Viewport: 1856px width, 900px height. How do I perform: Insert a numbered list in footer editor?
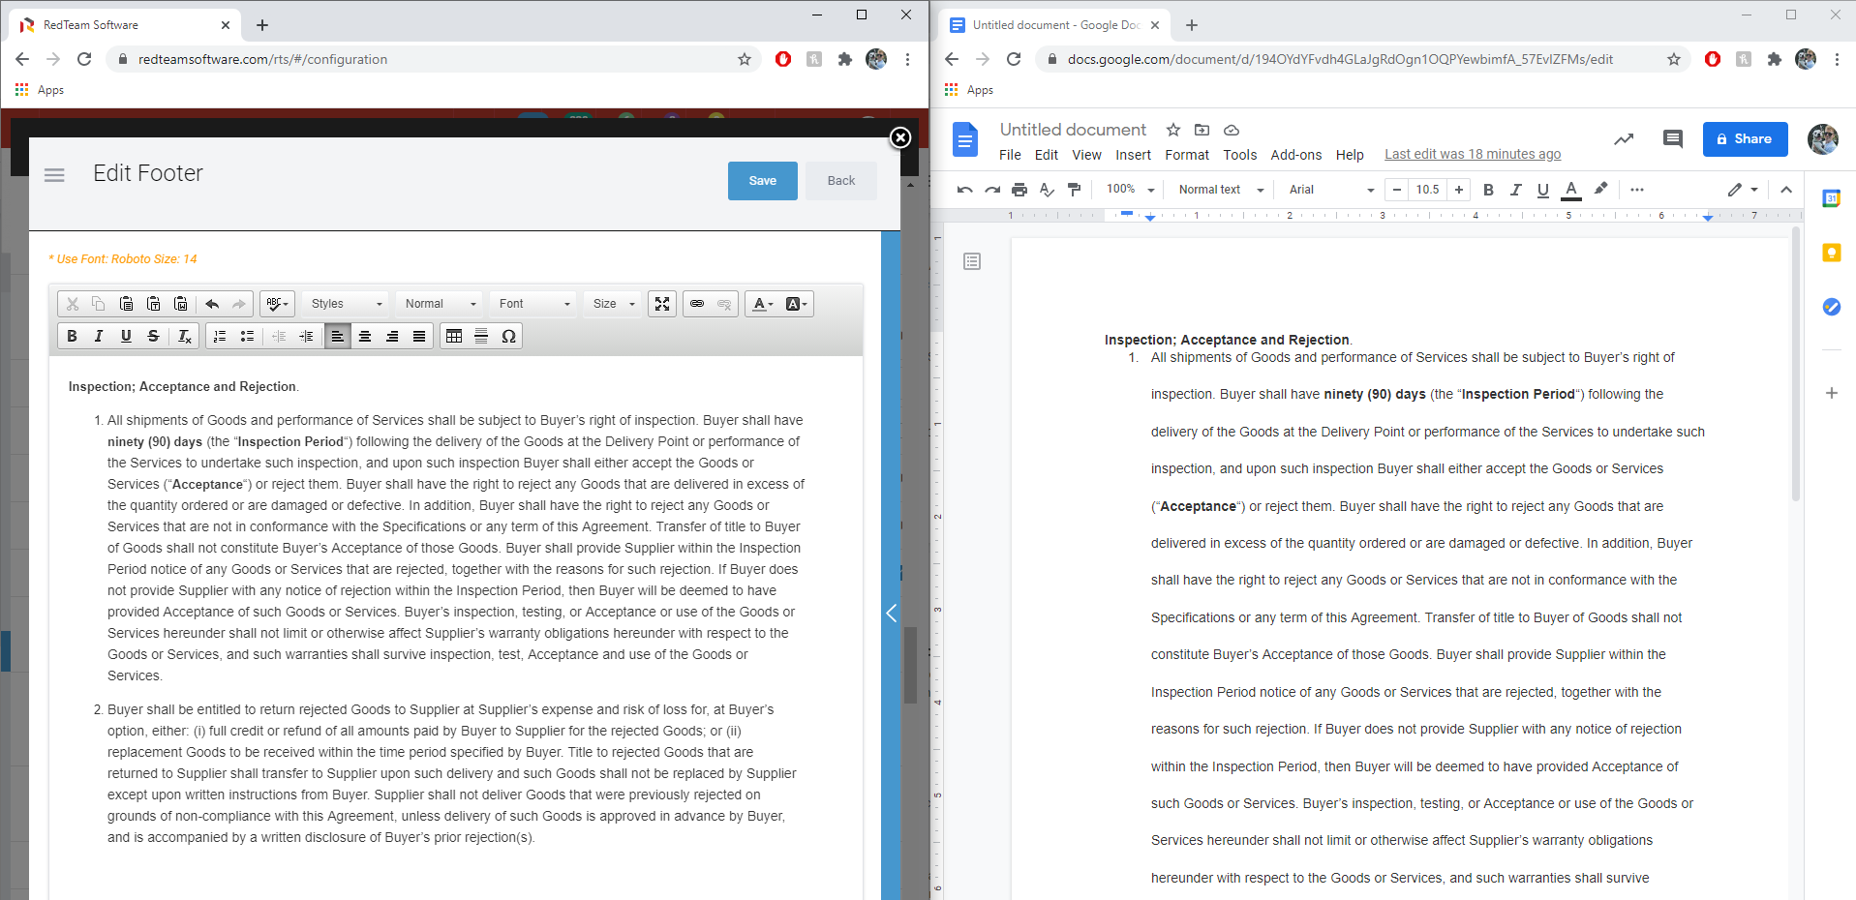coord(220,336)
